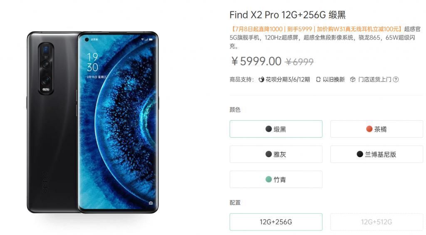Click the Find X2 Pro product image
This screenshot has width=426, height=235.
coord(93,122)
